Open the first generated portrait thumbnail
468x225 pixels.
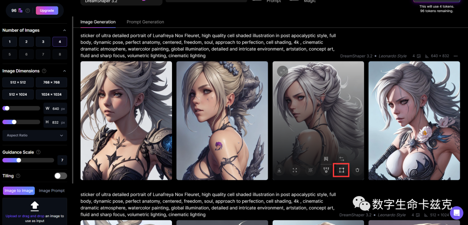point(126,120)
